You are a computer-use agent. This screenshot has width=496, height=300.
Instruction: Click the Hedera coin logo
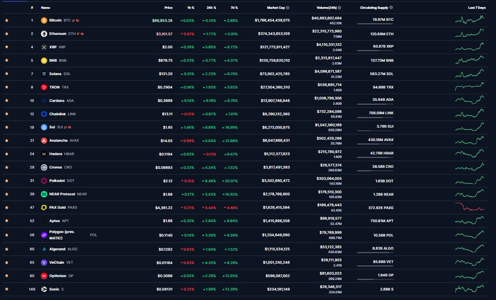point(44,154)
